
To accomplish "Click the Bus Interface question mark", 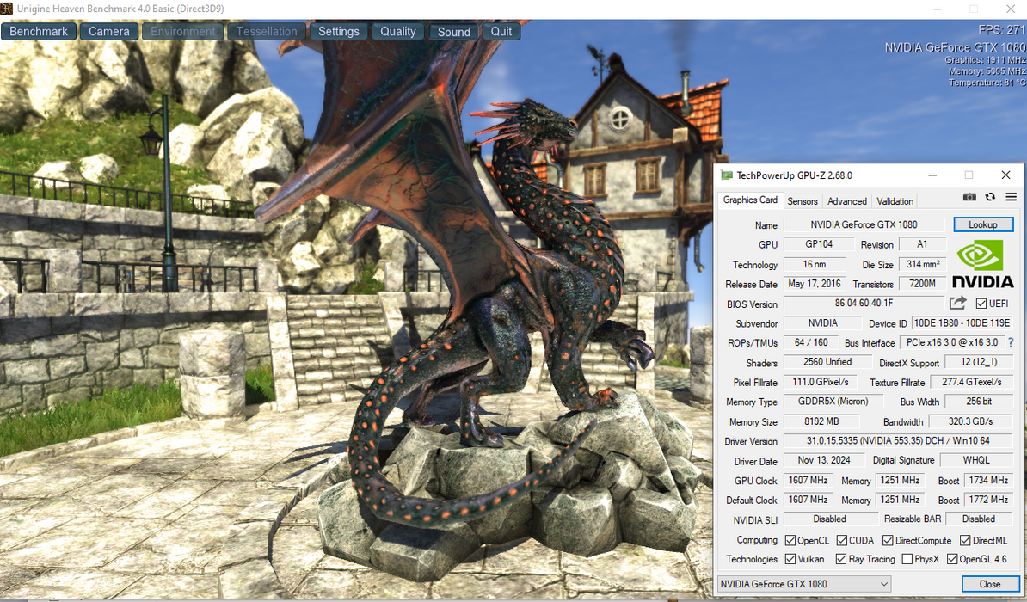I will point(1011,342).
